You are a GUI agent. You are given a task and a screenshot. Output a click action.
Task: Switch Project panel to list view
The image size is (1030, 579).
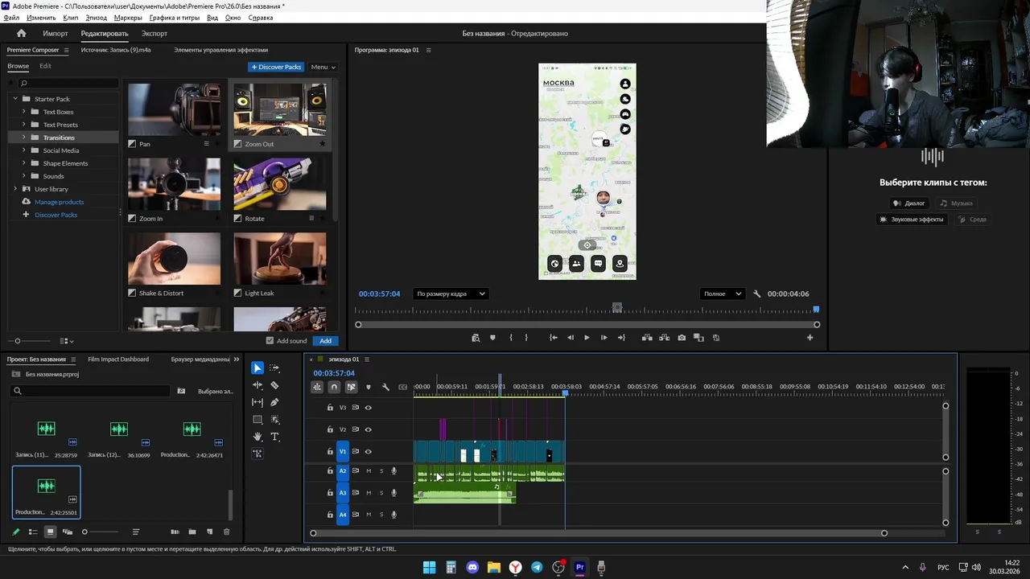click(x=33, y=532)
